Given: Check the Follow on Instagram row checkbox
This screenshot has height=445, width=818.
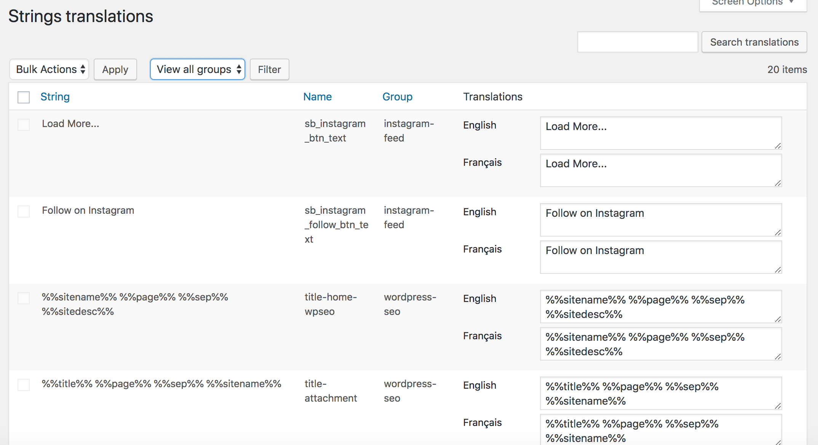Looking at the screenshot, I should click(x=24, y=211).
